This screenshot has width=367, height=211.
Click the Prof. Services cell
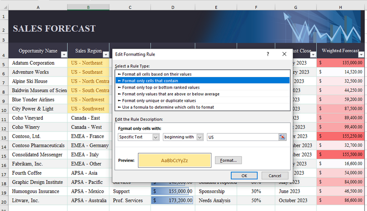click(x=130, y=200)
